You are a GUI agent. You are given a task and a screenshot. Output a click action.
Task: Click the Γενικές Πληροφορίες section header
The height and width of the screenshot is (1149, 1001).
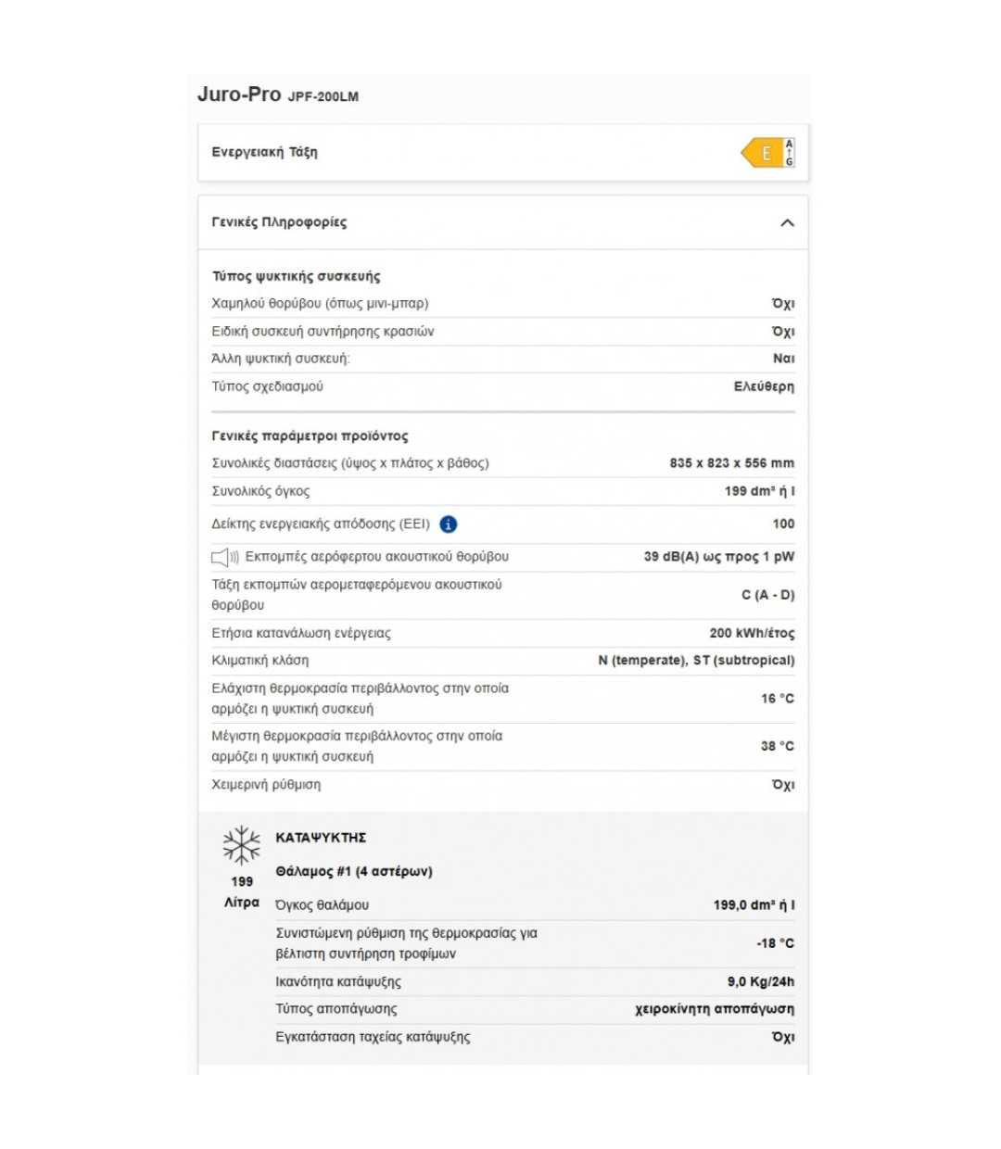click(x=503, y=222)
